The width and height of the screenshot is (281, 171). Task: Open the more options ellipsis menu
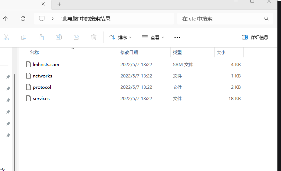177,37
